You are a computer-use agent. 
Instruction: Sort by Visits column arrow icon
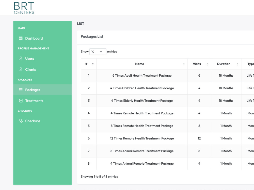(207, 64)
